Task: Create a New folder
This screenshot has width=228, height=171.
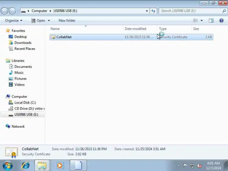Action: 67,21
